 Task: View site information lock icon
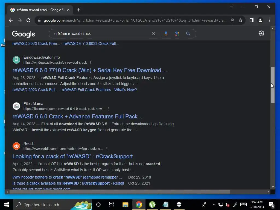coord(39,20)
